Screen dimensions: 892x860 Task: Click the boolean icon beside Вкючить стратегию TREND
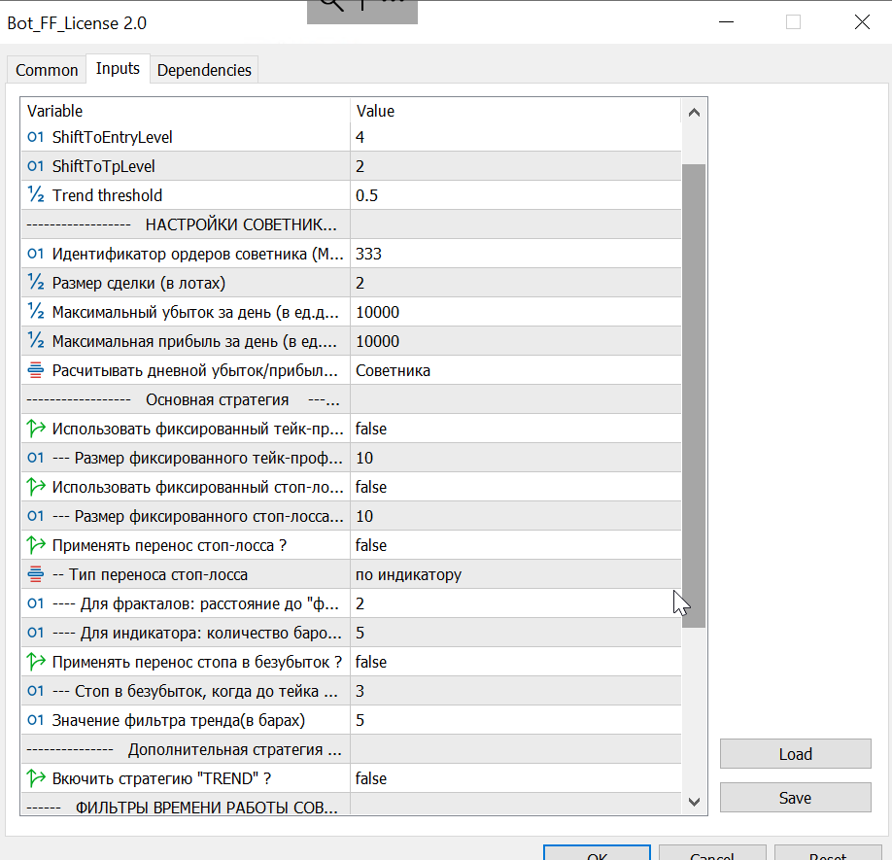coord(35,778)
